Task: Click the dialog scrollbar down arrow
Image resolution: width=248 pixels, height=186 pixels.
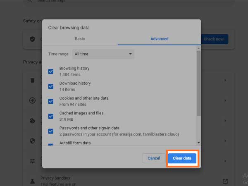Action: 199,143
